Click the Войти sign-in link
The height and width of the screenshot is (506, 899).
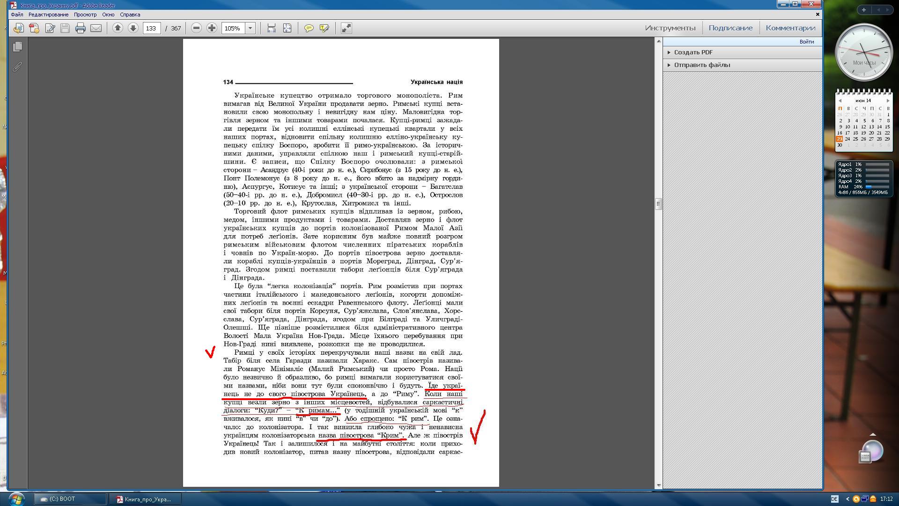pyautogui.click(x=806, y=42)
